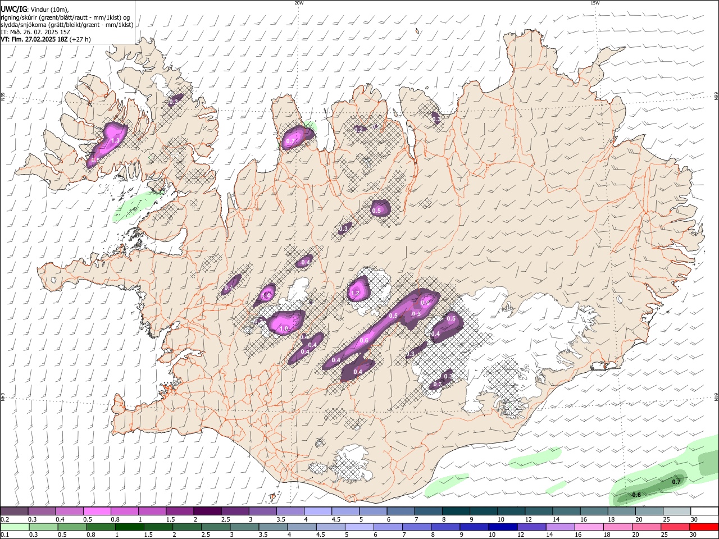Click the '15W' longitude label

595,3
